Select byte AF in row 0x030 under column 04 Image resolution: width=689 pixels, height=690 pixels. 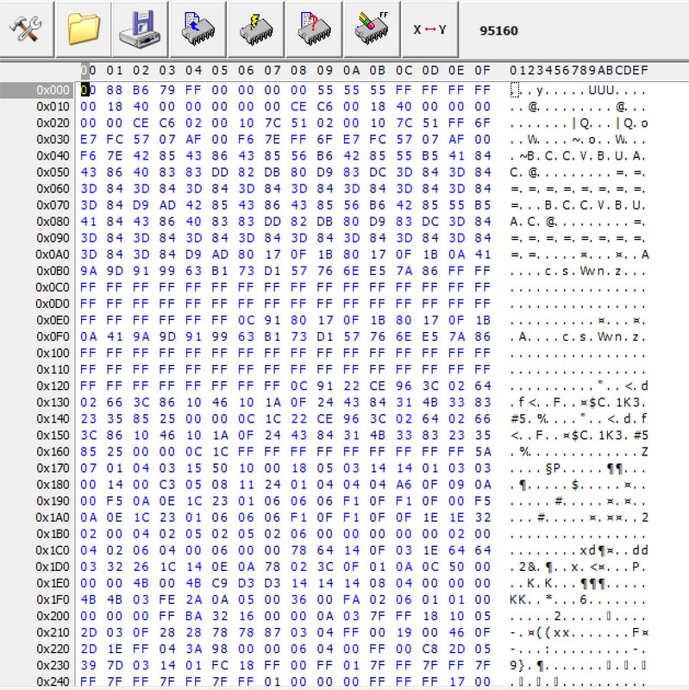coord(193,140)
